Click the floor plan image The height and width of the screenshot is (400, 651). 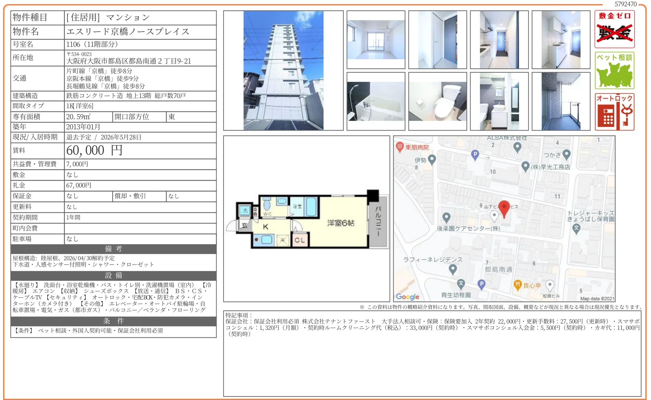[307, 219]
